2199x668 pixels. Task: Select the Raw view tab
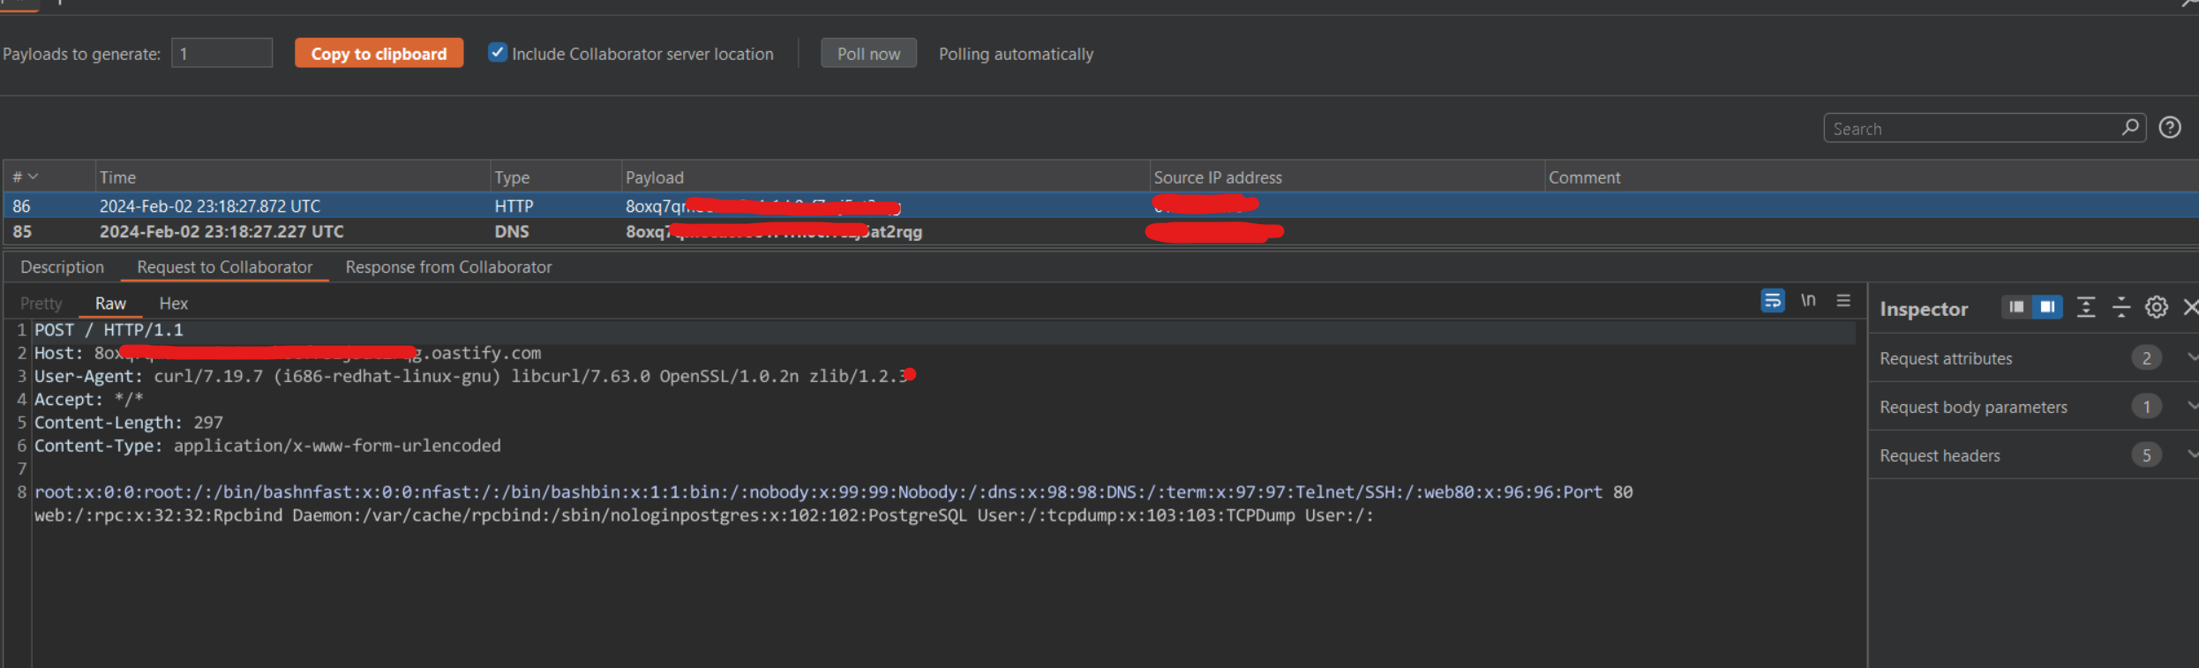point(110,304)
